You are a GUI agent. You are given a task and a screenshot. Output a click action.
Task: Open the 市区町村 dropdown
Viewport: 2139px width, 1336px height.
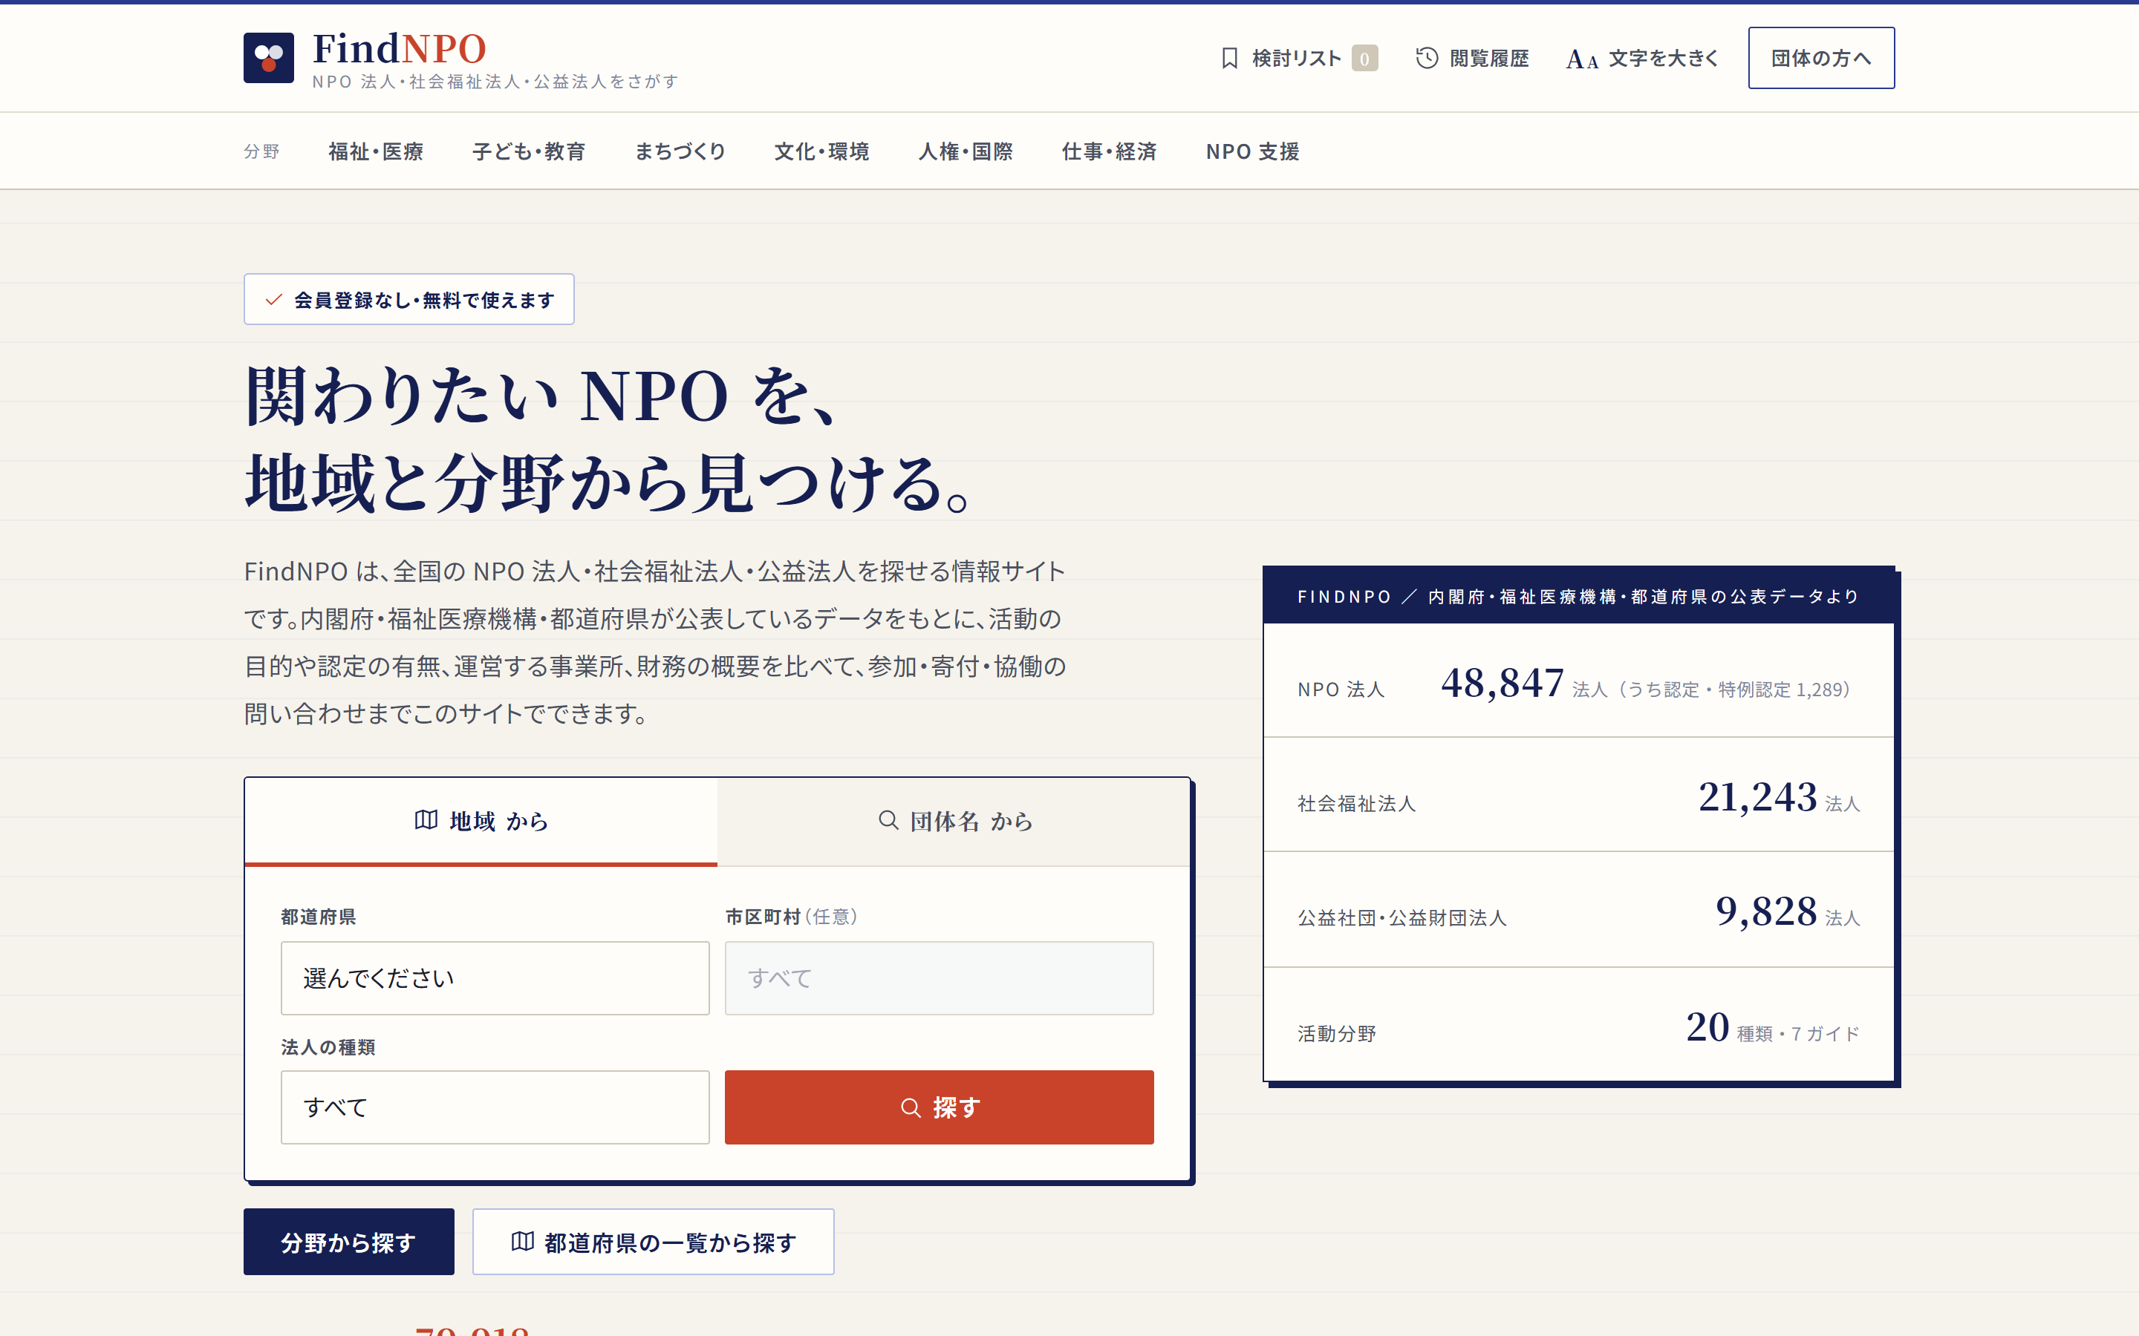[x=939, y=978]
